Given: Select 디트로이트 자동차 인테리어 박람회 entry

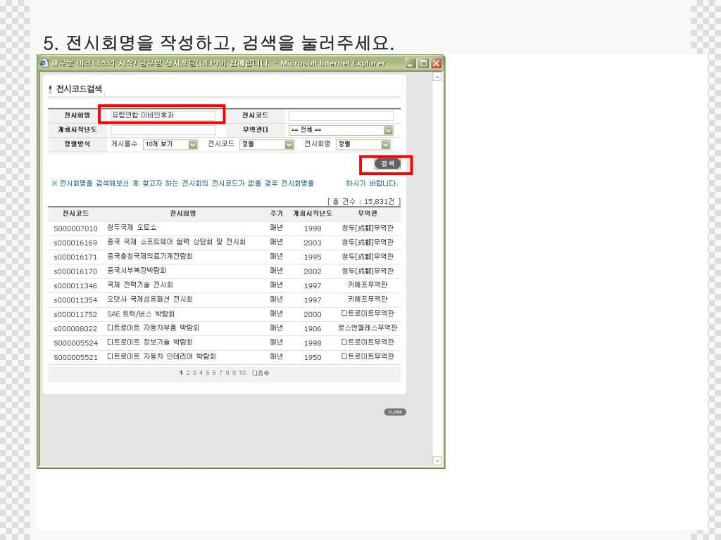Looking at the screenshot, I should [161, 356].
